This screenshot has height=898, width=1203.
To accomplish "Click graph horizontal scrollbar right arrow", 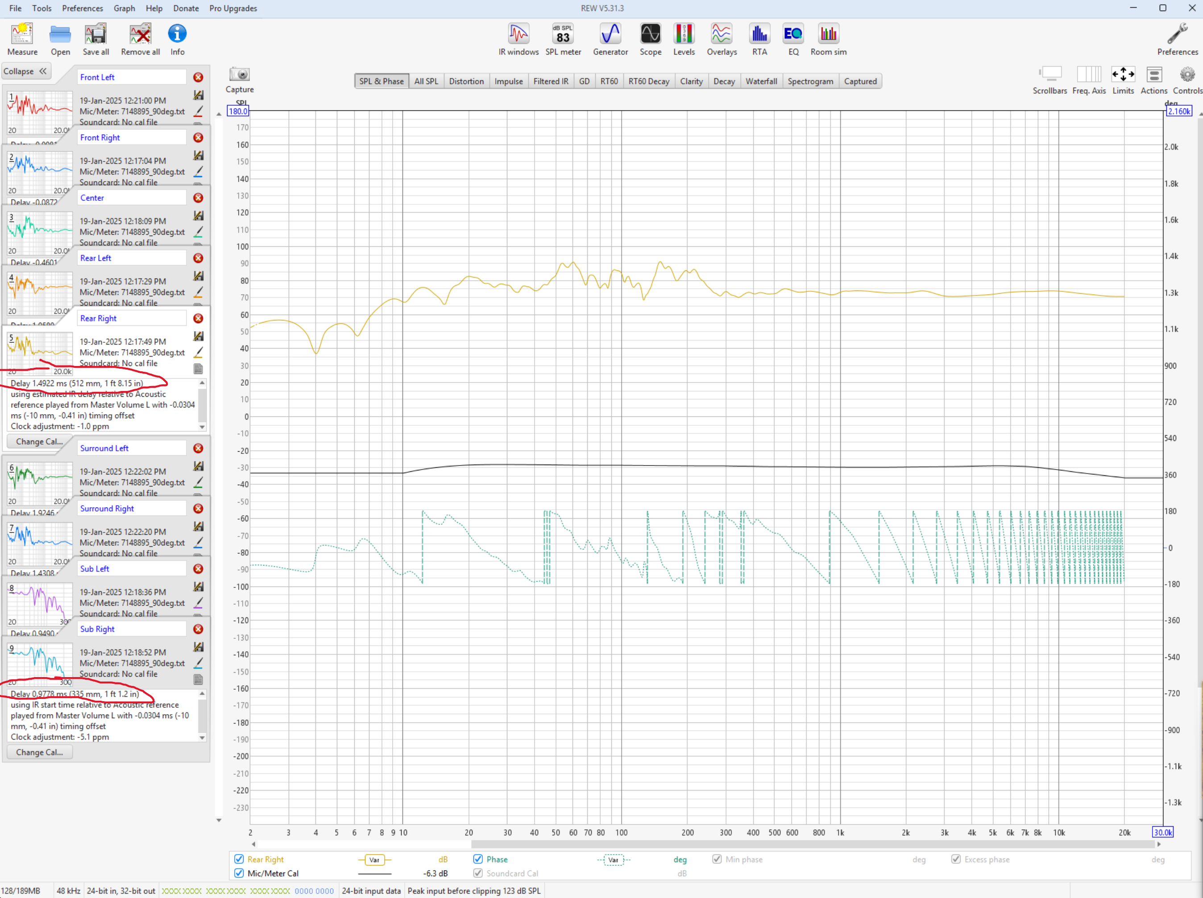I will click(x=1158, y=844).
